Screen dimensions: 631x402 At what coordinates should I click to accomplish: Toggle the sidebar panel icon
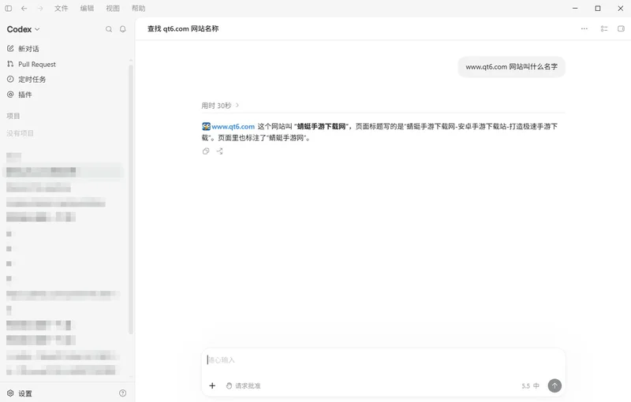pos(8,8)
